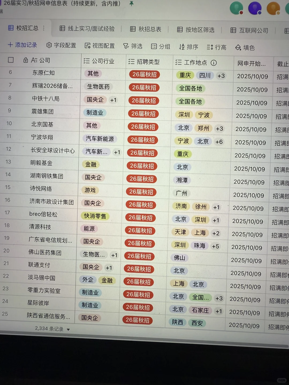Select company cell 长安全球设计中心
Screen dimensions: 289x385
53,151
